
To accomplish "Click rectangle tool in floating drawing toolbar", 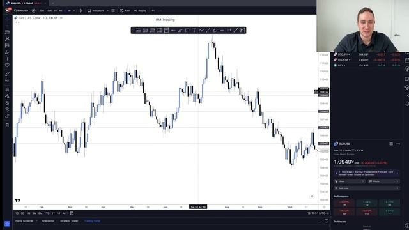I will point(159,30).
